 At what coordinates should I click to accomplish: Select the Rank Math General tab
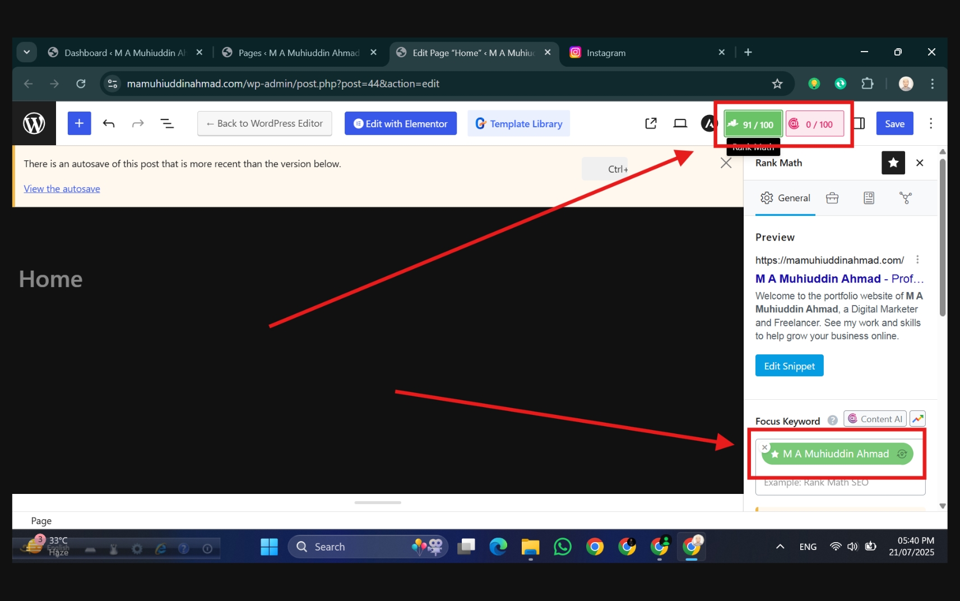785,198
